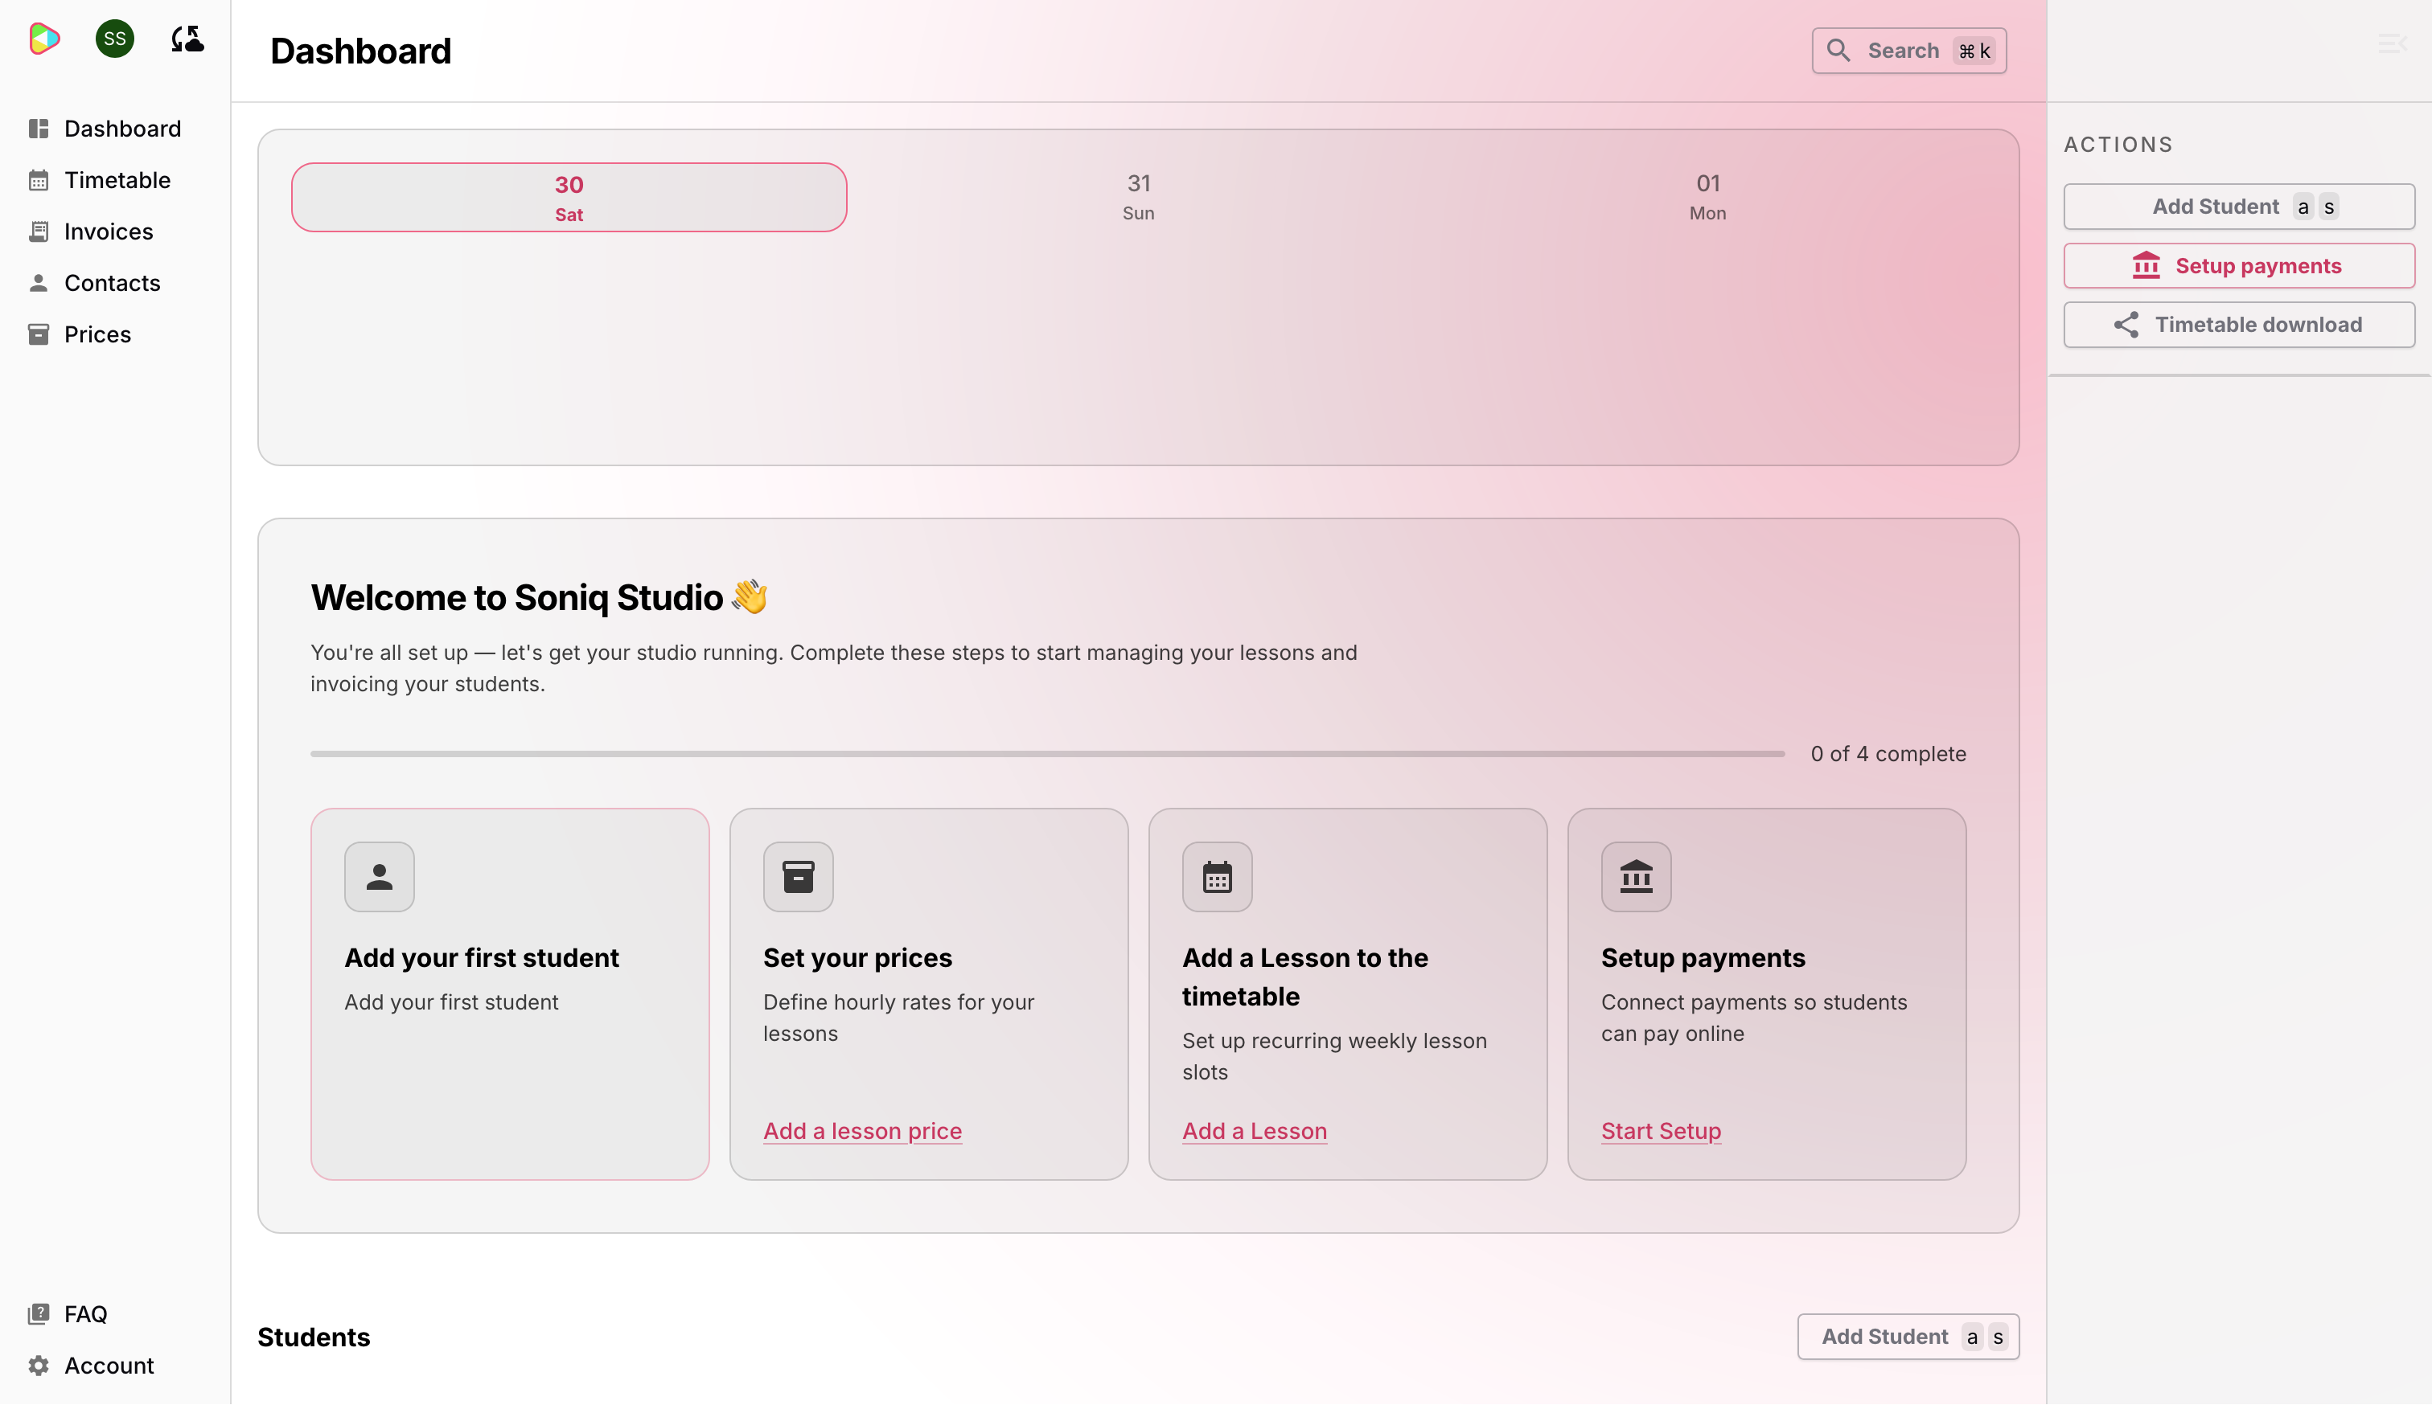Open the SS user avatar menu

point(115,39)
